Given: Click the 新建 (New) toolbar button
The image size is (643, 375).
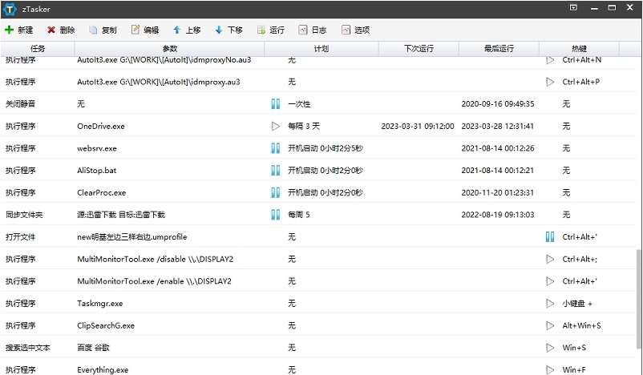Looking at the screenshot, I should [19, 30].
